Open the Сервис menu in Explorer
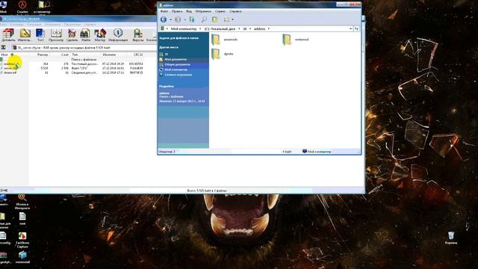 (220, 11)
